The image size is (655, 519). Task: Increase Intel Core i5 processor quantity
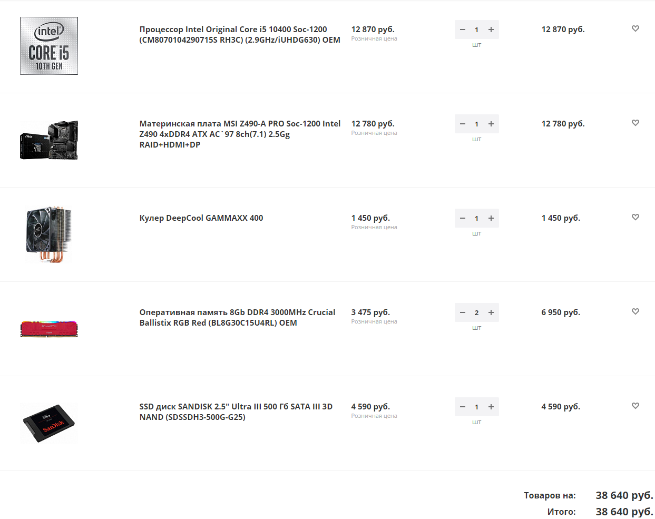pyautogui.click(x=491, y=30)
